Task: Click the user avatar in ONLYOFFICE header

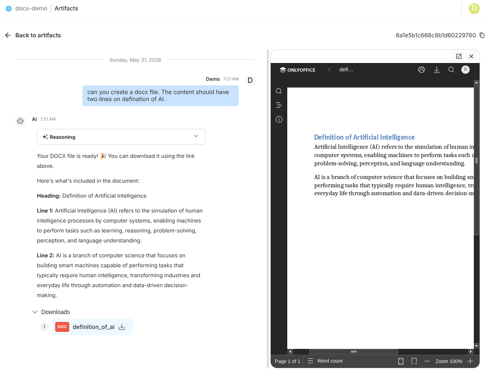Action: 465,70
